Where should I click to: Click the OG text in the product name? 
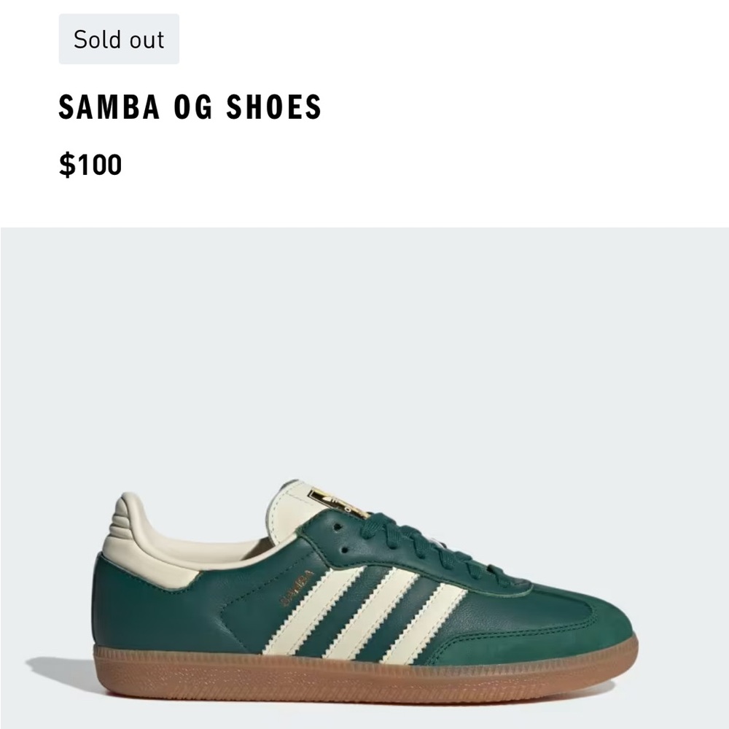[x=193, y=107]
